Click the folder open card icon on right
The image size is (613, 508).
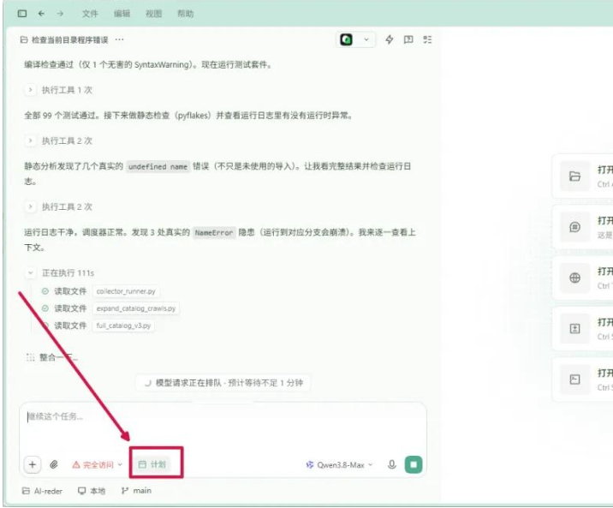pyautogui.click(x=574, y=176)
